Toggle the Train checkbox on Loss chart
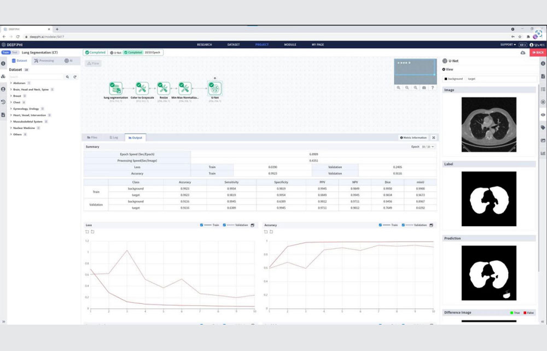This screenshot has width=547, height=351. (201, 225)
